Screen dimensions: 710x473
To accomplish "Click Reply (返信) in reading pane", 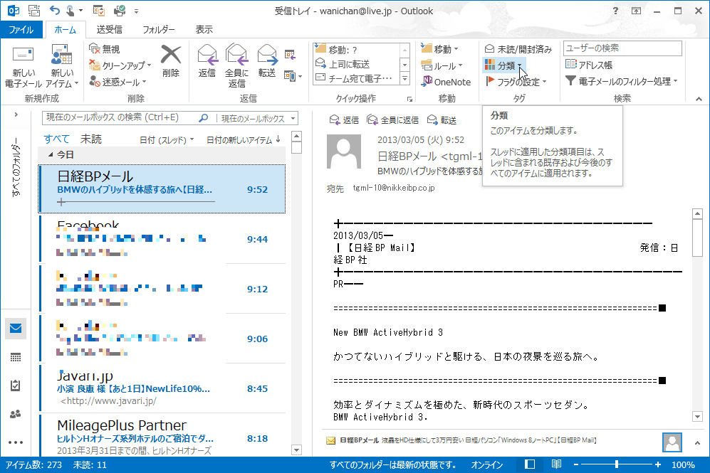I will 344,119.
